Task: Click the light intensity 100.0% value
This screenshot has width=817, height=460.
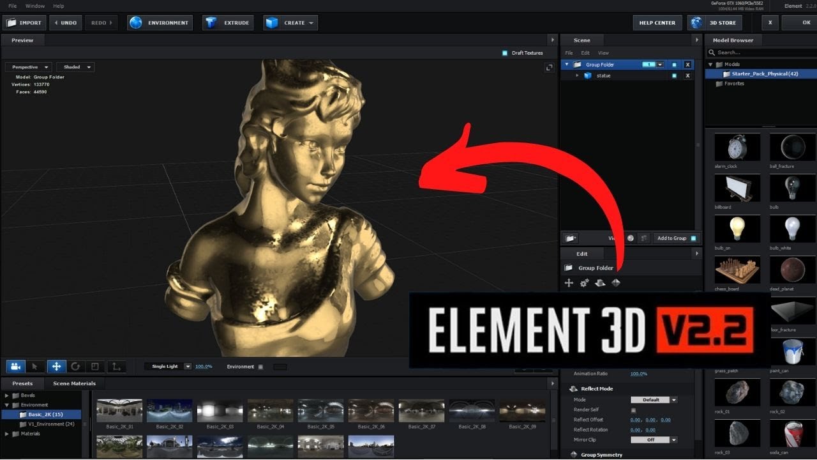Action: (204, 367)
